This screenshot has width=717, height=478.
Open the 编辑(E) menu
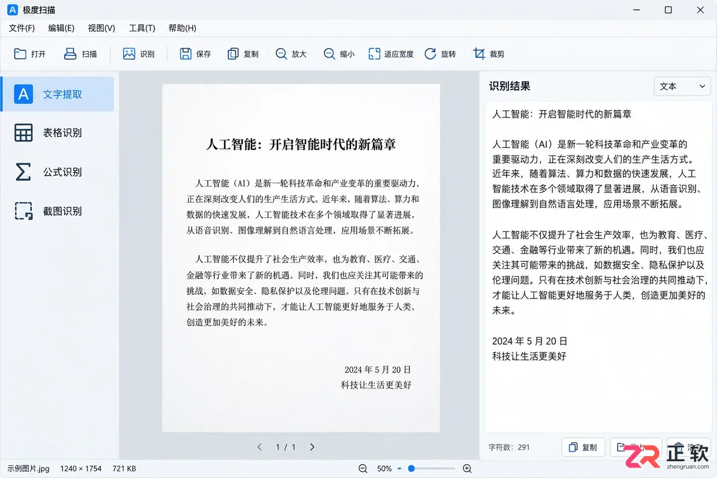(61, 28)
